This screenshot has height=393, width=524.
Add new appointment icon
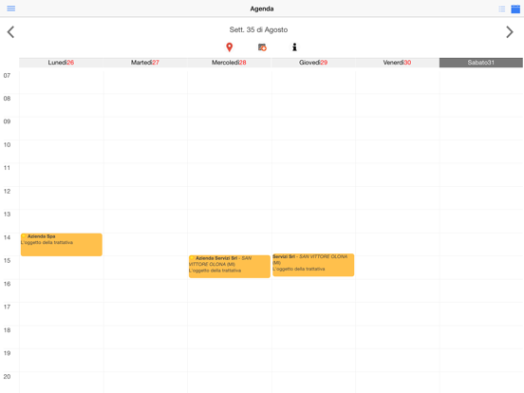(262, 47)
